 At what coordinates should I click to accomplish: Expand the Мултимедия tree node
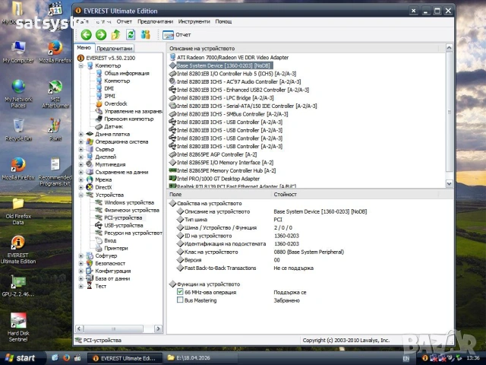coord(81,165)
